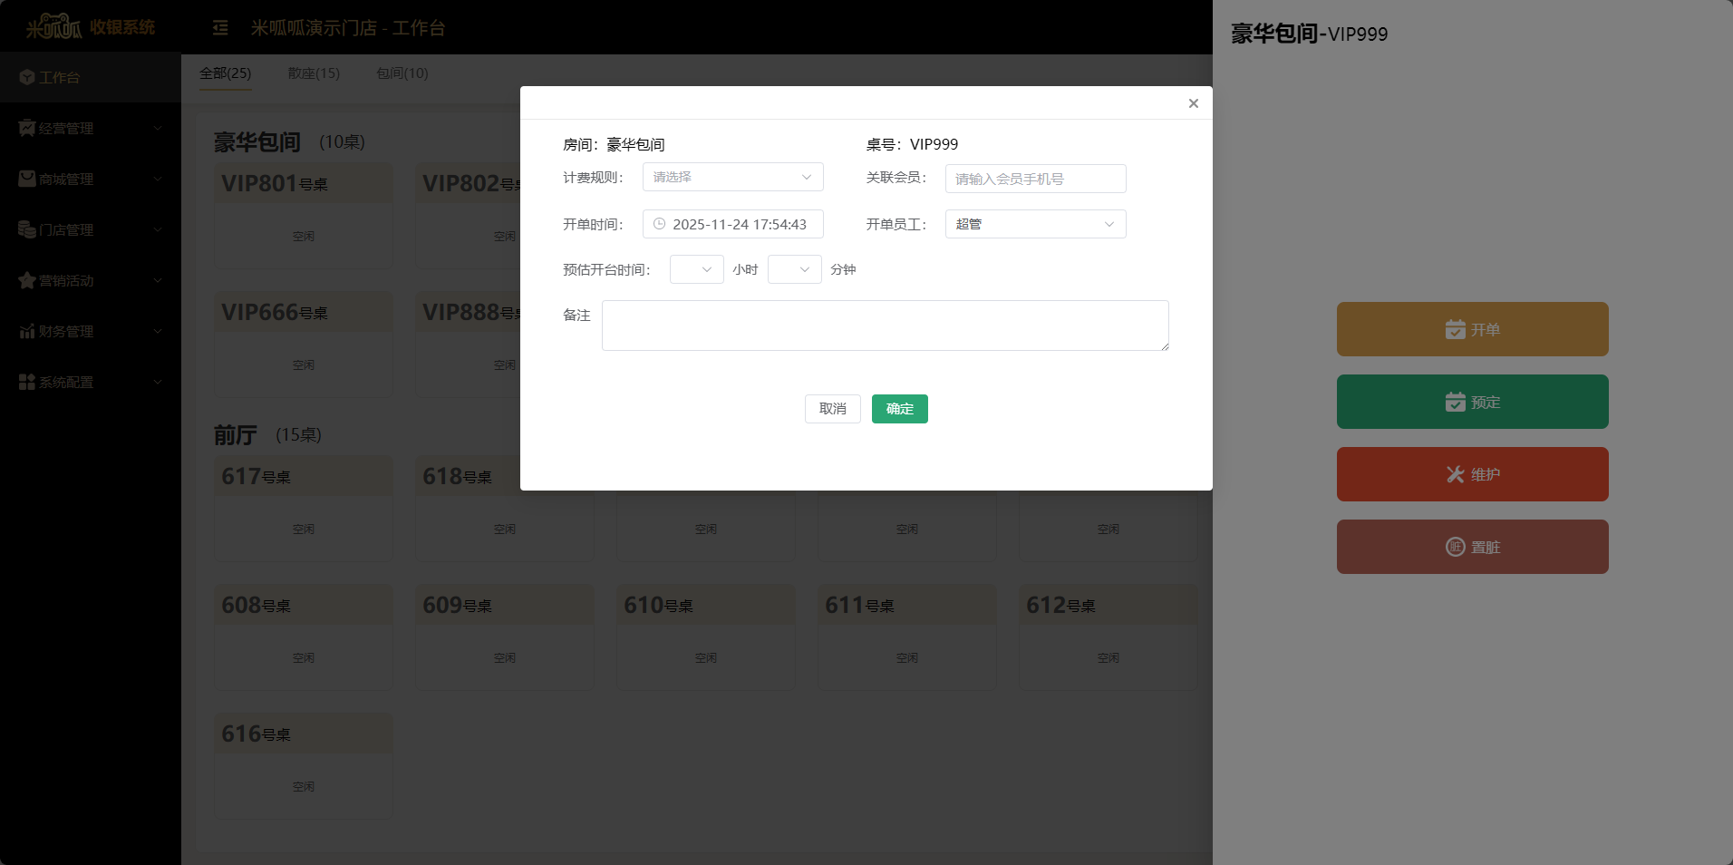Viewport: 1733px width, 865px height.
Task: Switch to the 包间(10) tab
Action: 402,73
